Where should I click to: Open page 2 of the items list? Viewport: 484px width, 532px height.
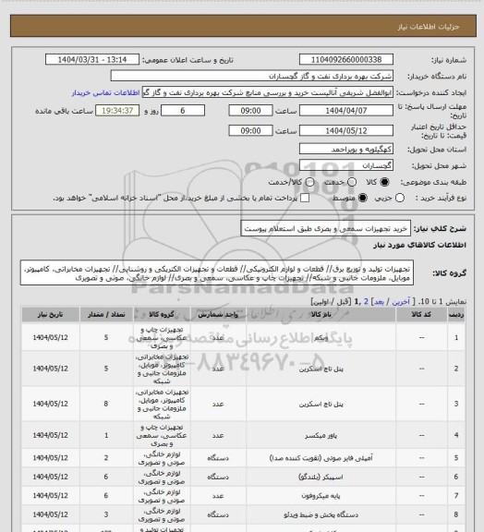pyautogui.click(x=366, y=301)
